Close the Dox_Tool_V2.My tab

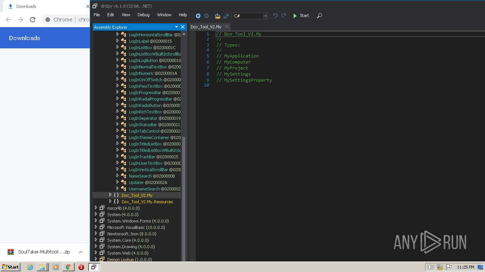[227, 27]
